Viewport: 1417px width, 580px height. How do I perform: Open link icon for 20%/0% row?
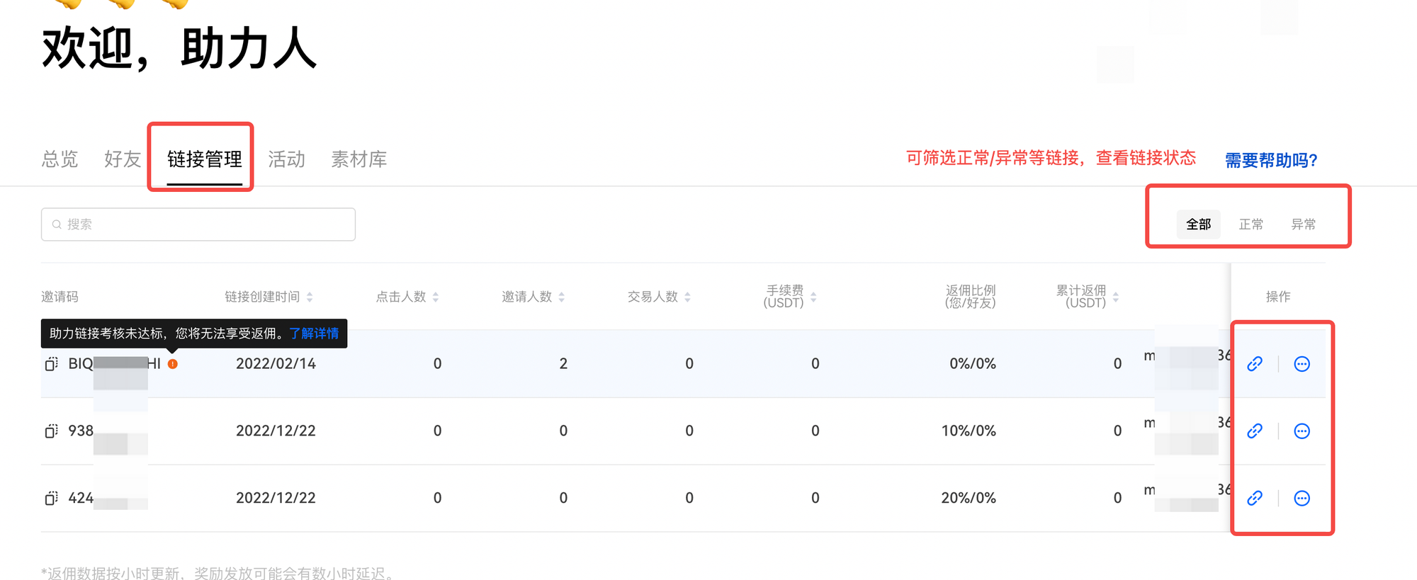[1255, 499]
